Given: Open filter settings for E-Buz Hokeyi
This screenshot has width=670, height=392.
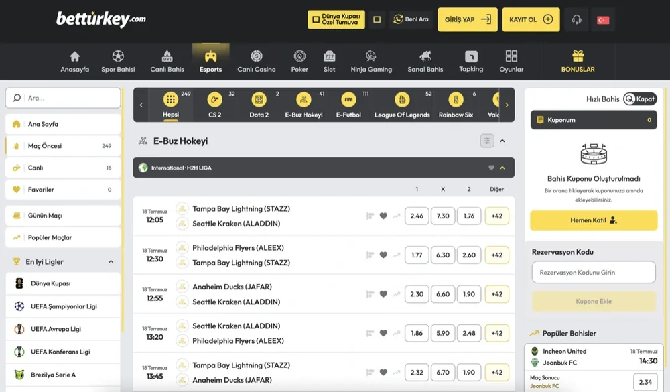Looking at the screenshot, I should pyautogui.click(x=487, y=141).
